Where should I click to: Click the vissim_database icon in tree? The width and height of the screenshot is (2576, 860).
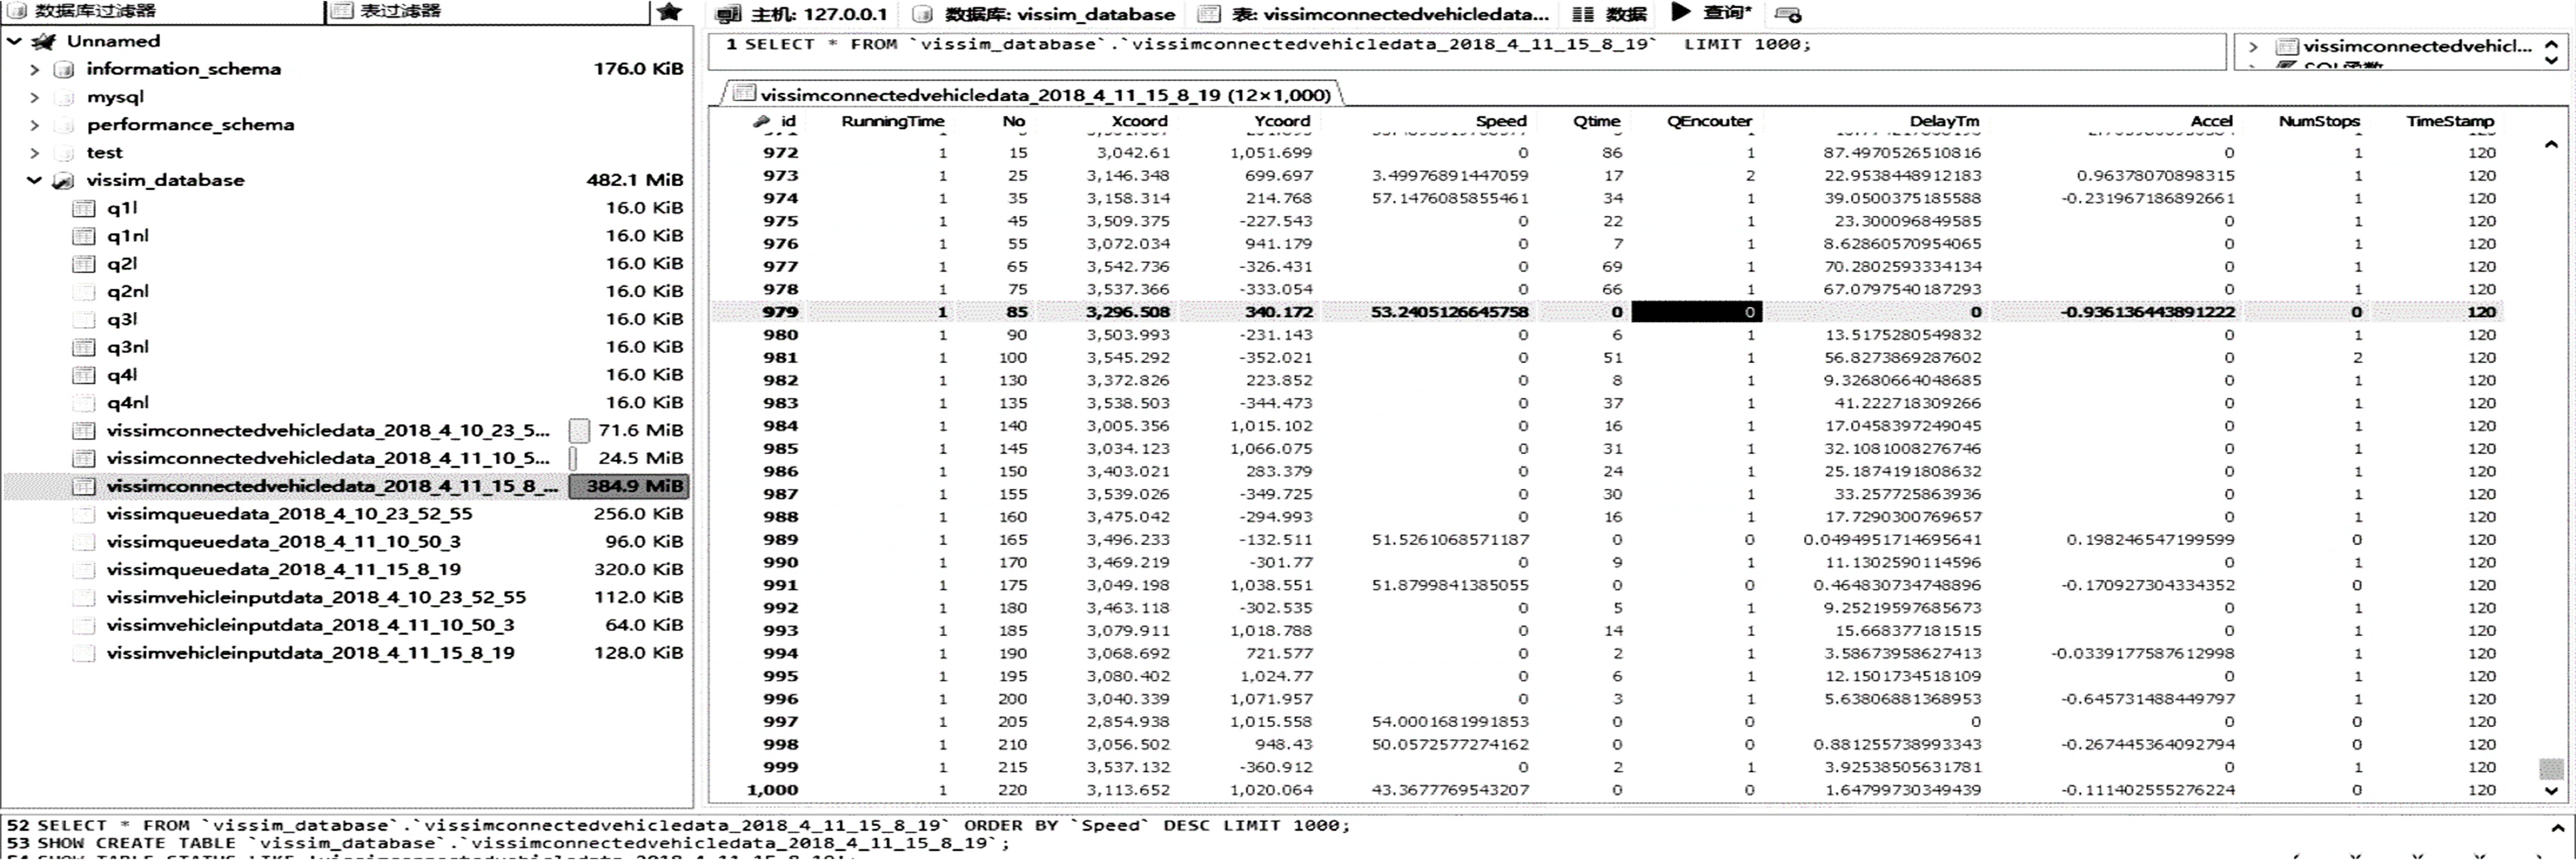(64, 181)
